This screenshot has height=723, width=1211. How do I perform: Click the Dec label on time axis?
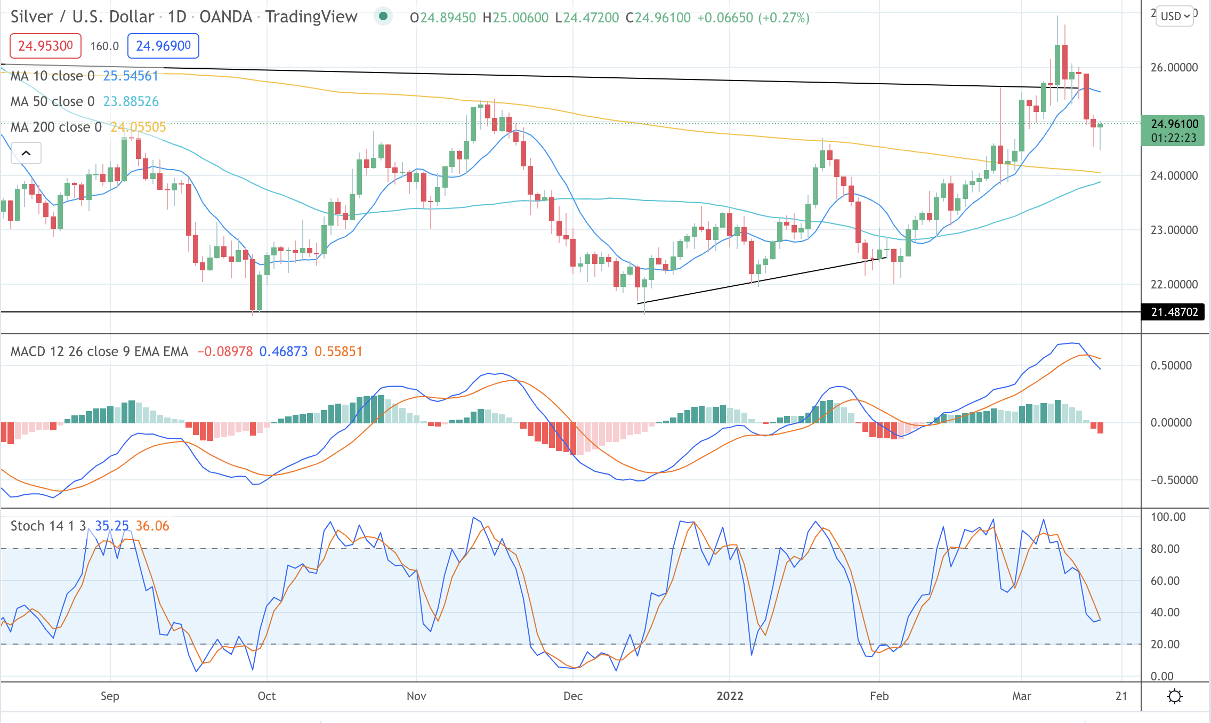[573, 696]
